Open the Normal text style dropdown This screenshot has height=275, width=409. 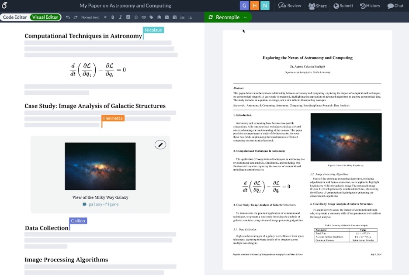93,17
